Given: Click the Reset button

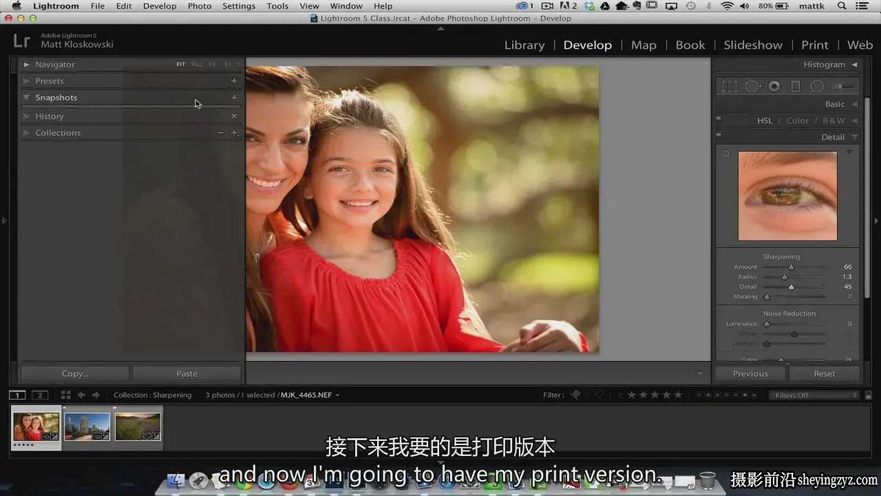Looking at the screenshot, I should 825,373.
